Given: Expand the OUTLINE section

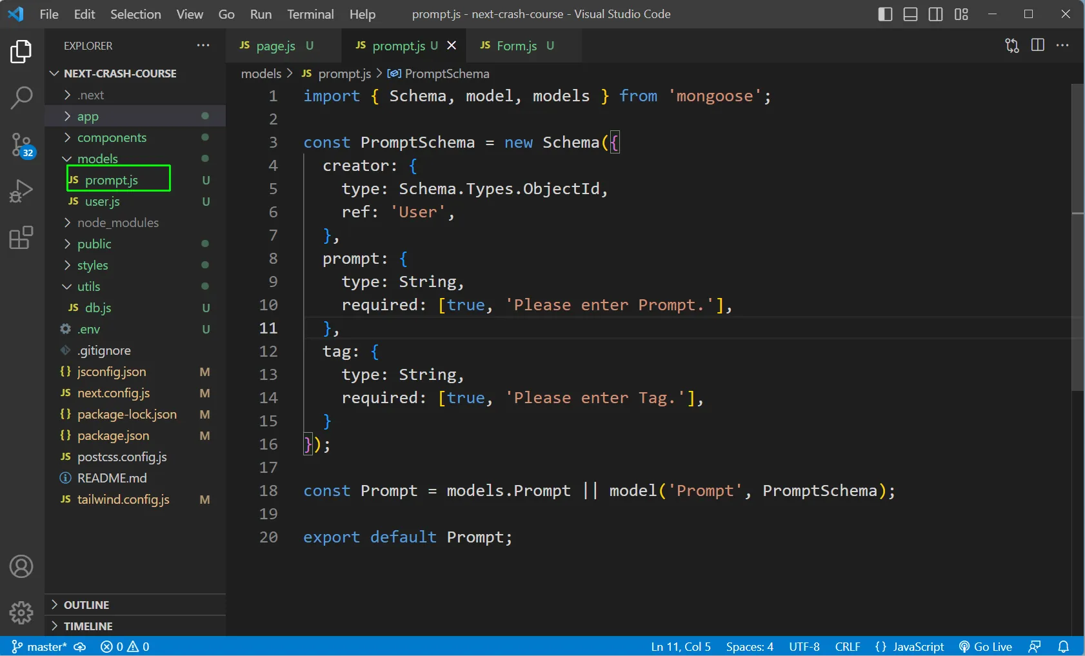Looking at the screenshot, I should [135, 604].
